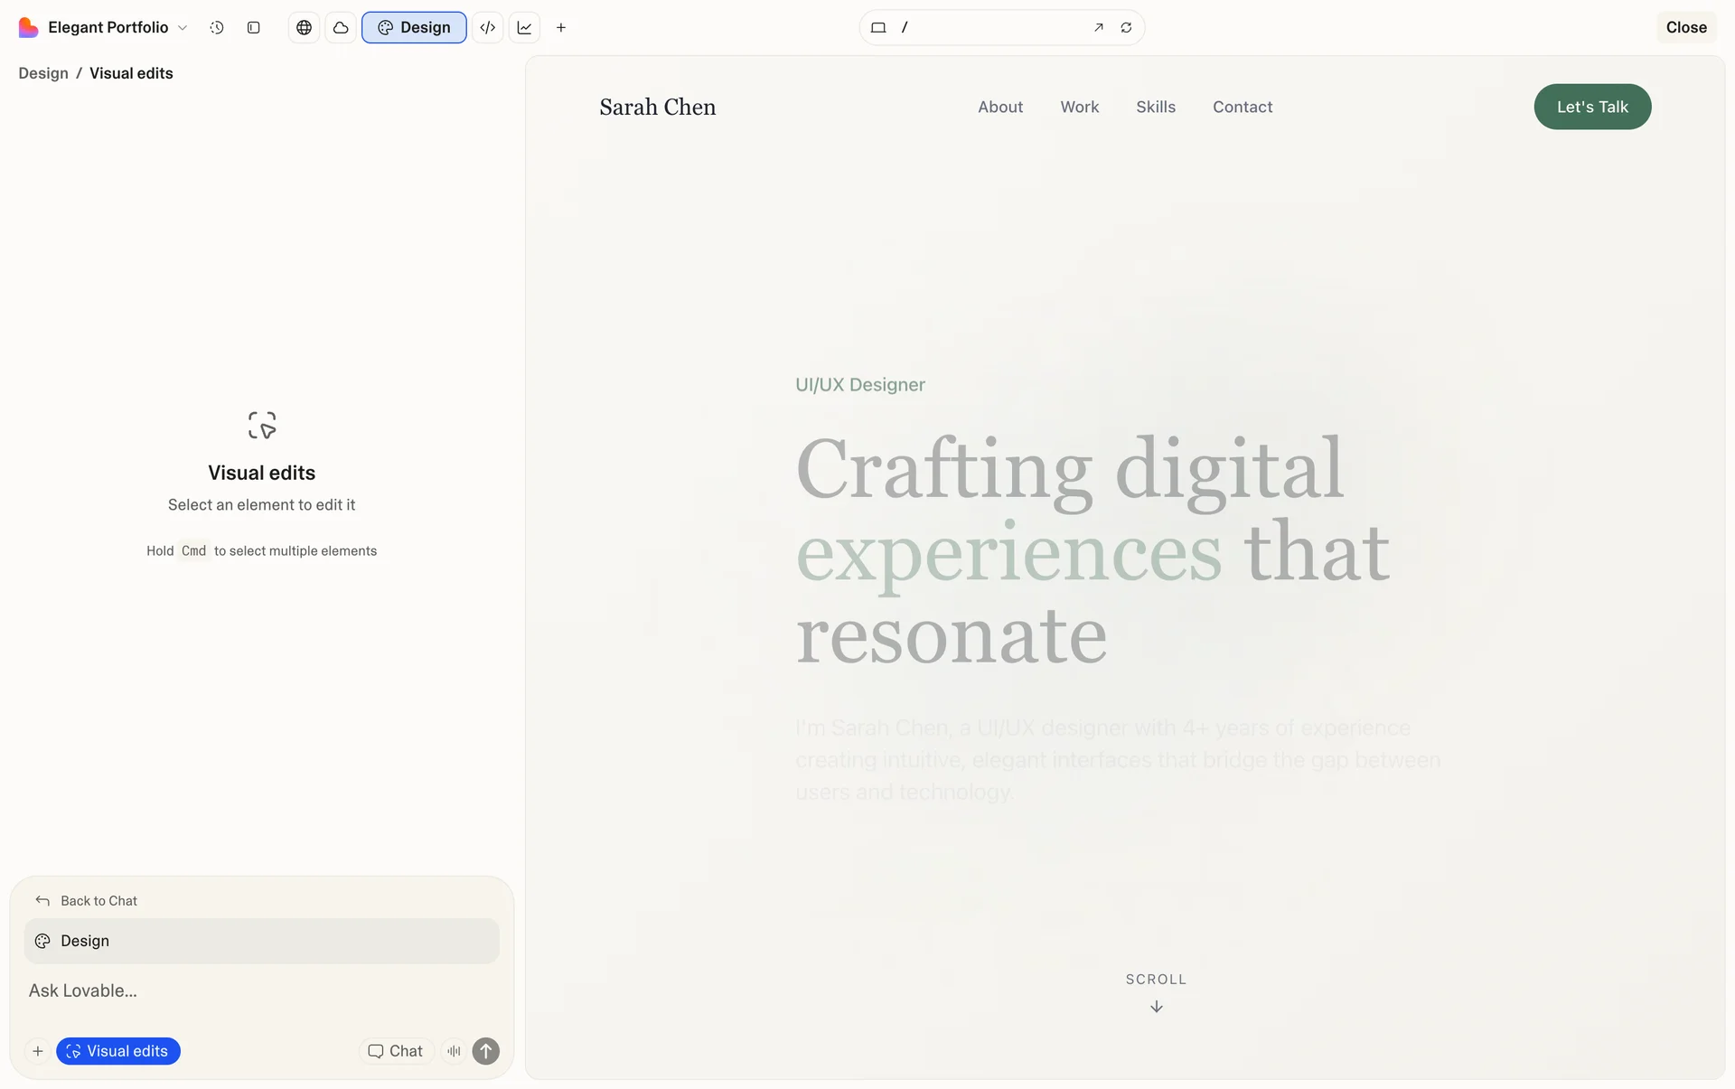
Task: Toggle the Visual edits mode button
Action: tap(118, 1051)
